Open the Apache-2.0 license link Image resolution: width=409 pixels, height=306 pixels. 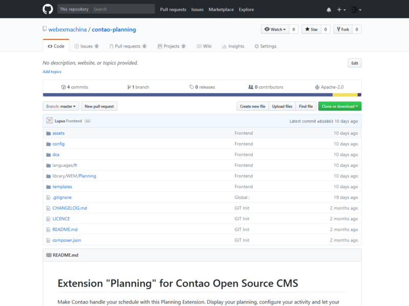click(329, 87)
